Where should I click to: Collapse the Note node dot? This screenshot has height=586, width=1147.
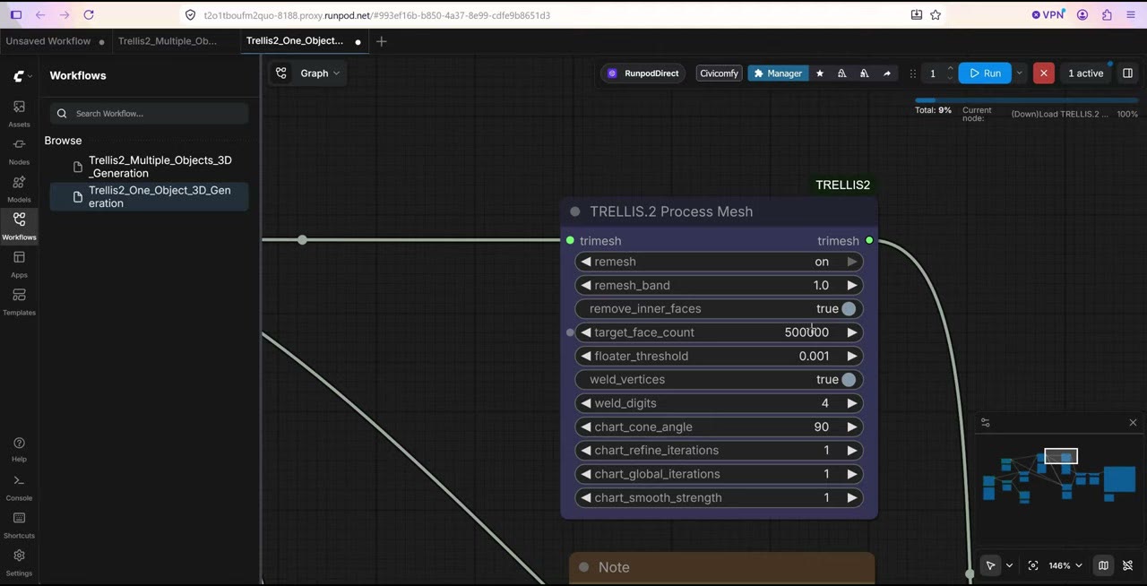point(584,567)
